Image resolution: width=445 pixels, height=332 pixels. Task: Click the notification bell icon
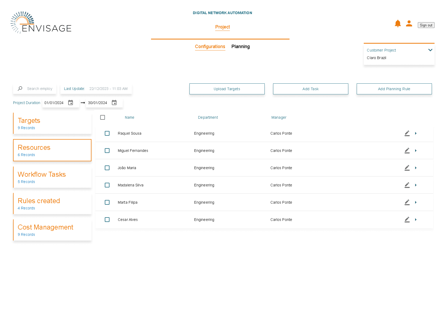coord(398,24)
